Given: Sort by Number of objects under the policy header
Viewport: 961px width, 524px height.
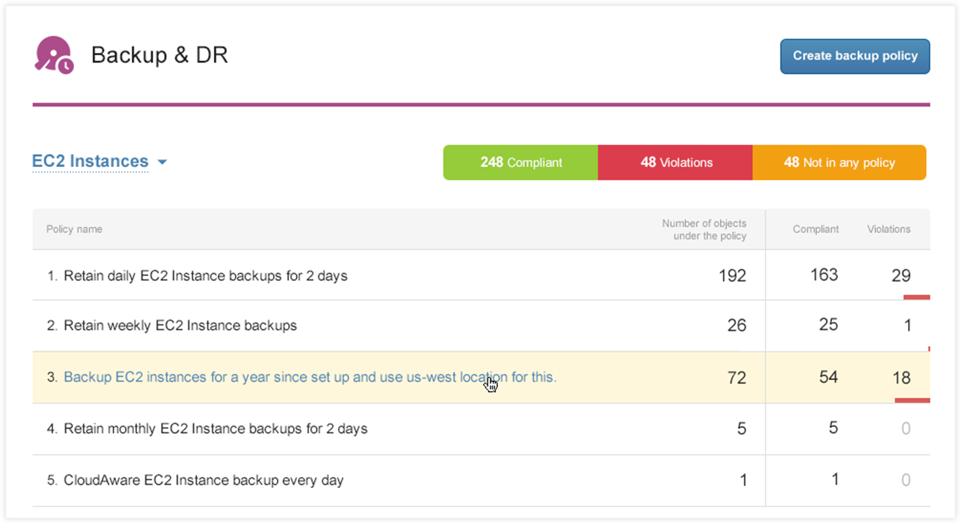Looking at the screenshot, I should (704, 229).
